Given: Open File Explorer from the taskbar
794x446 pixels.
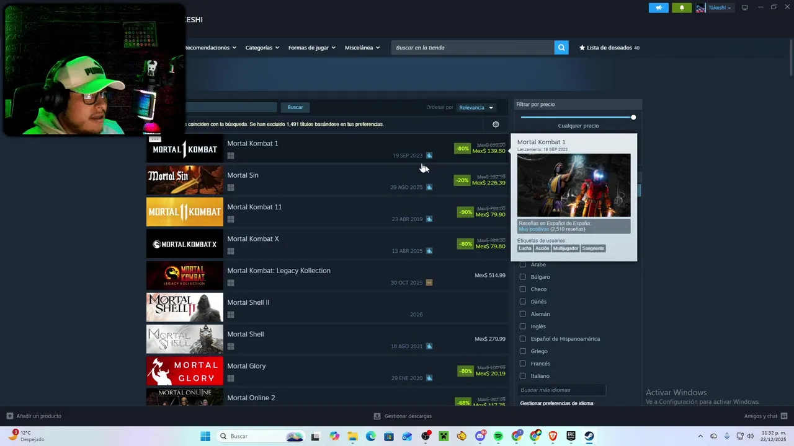Looking at the screenshot, I should click(x=353, y=436).
